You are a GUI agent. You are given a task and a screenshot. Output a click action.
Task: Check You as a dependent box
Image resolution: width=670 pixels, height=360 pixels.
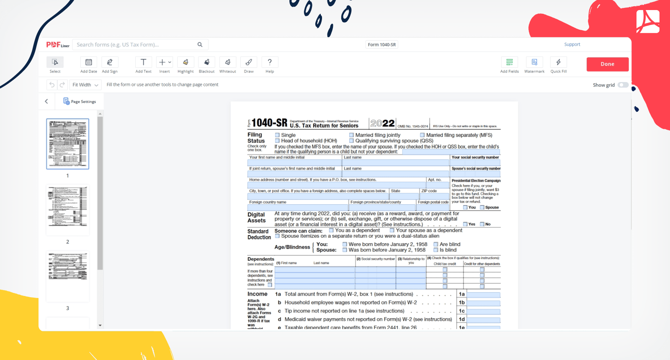point(331,230)
